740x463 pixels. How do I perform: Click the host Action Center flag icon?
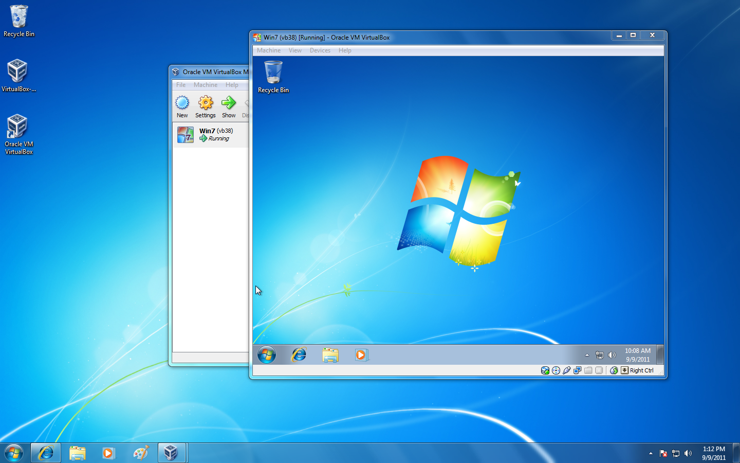663,453
